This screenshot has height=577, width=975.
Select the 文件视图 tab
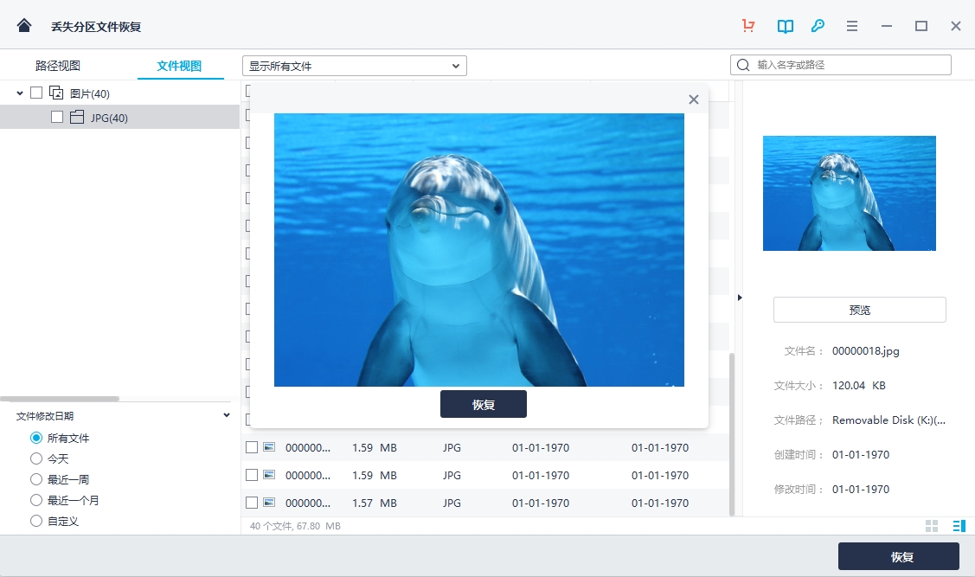(x=179, y=66)
